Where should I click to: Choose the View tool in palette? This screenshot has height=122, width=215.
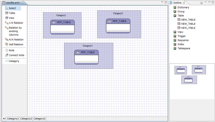(x=11, y=18)
